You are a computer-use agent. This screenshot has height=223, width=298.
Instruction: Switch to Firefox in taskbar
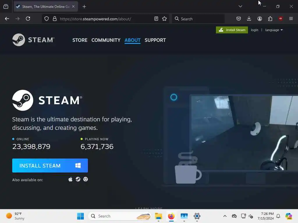coord(171,216)
